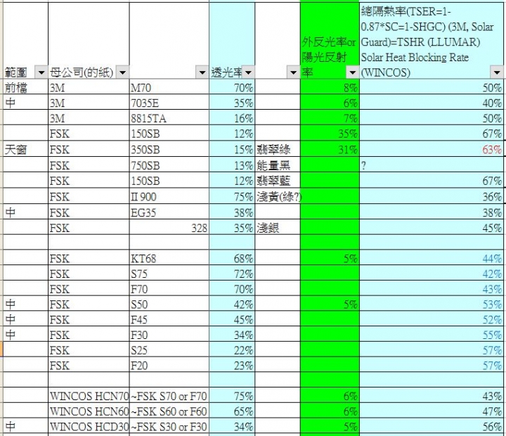Select the 能量黑 cell
Viewport: 506px width, 436px height.
tap(278, 165)
